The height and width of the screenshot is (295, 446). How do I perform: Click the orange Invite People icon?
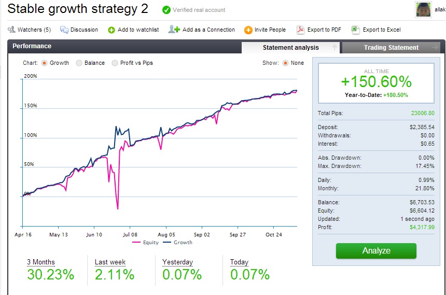click(248, 30)
